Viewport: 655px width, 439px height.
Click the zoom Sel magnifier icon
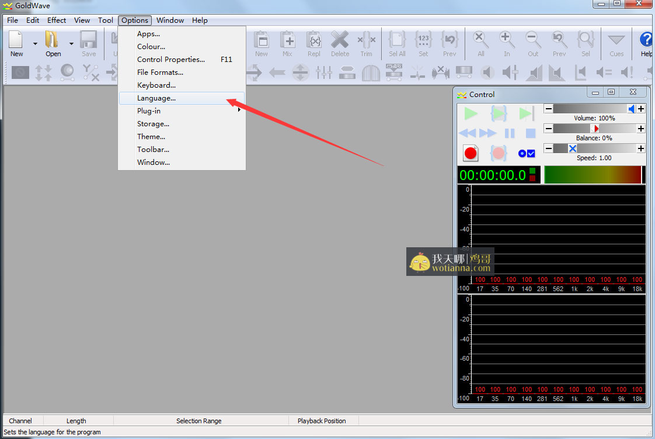pyautogui.click(x=586, y=40)
